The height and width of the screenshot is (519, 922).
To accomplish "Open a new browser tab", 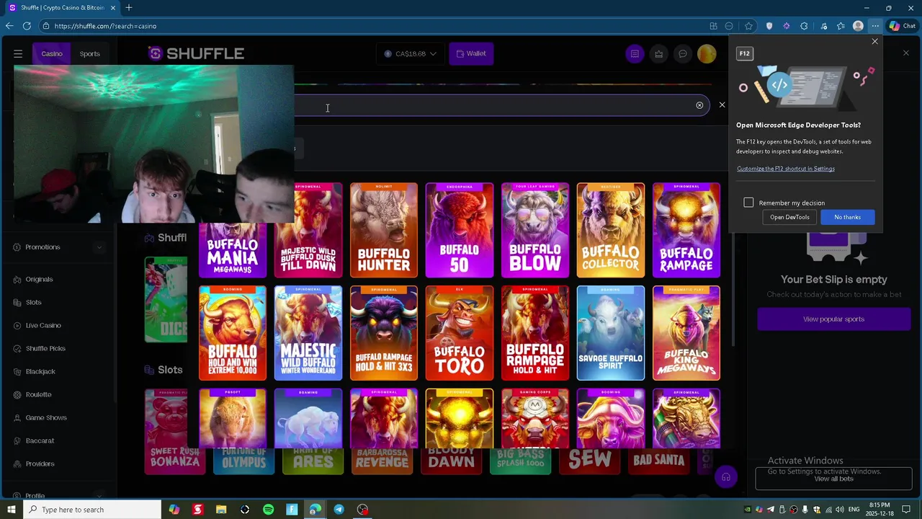I will (129, 8).
